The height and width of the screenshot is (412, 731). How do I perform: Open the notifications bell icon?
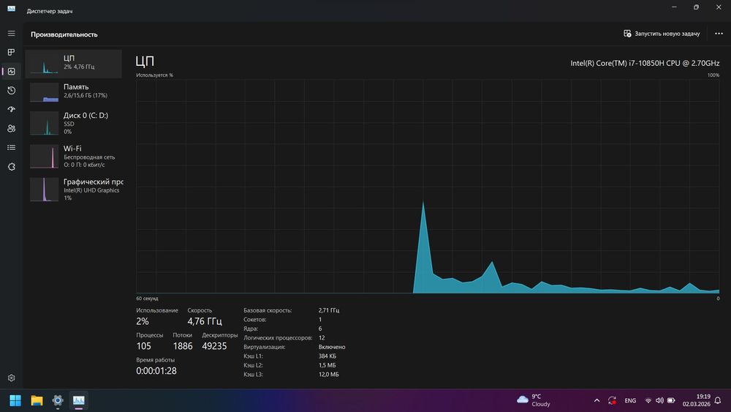tap(718, 400)
